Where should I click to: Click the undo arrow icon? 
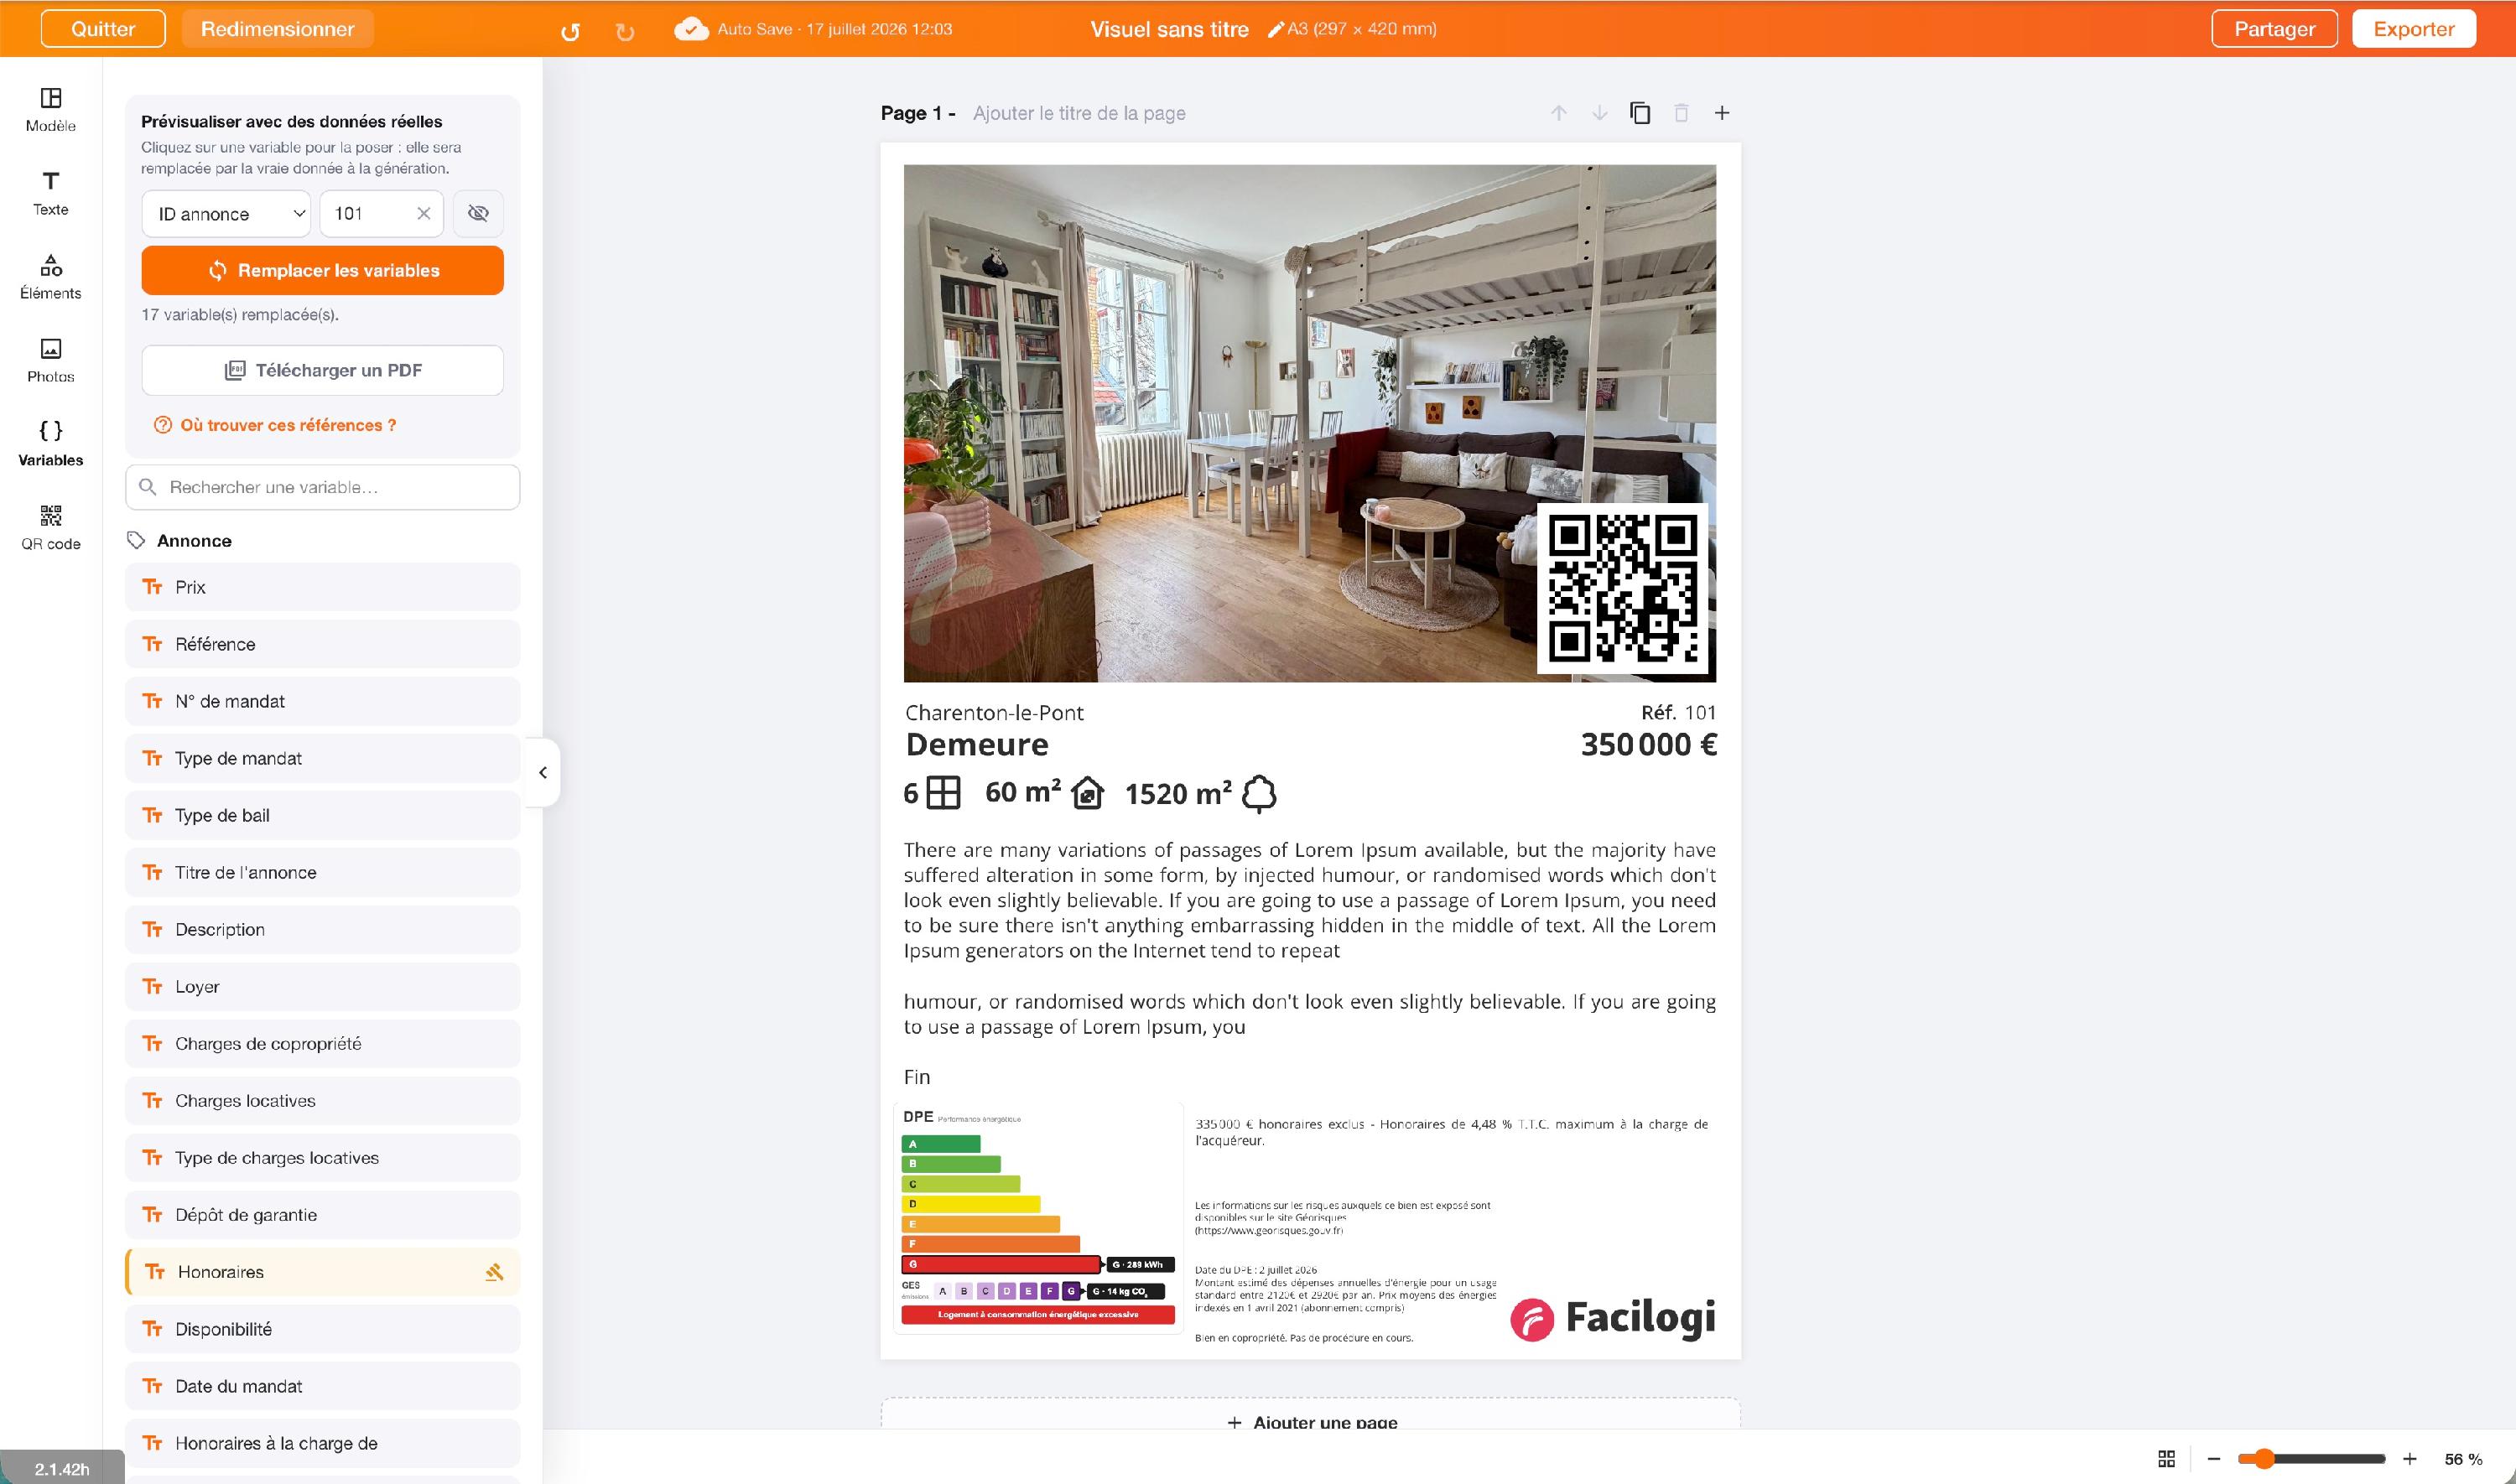[570, 31]
